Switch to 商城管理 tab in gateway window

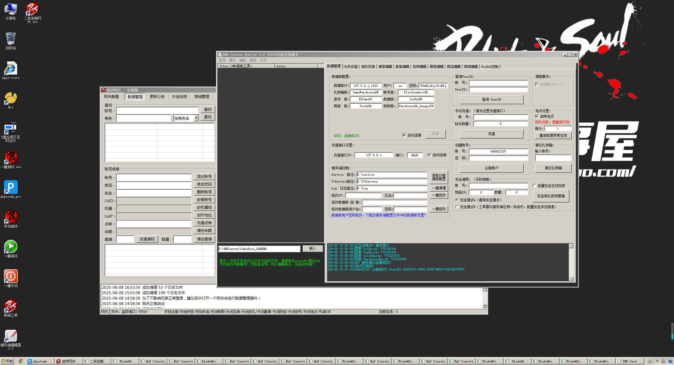tap(202, 97)
